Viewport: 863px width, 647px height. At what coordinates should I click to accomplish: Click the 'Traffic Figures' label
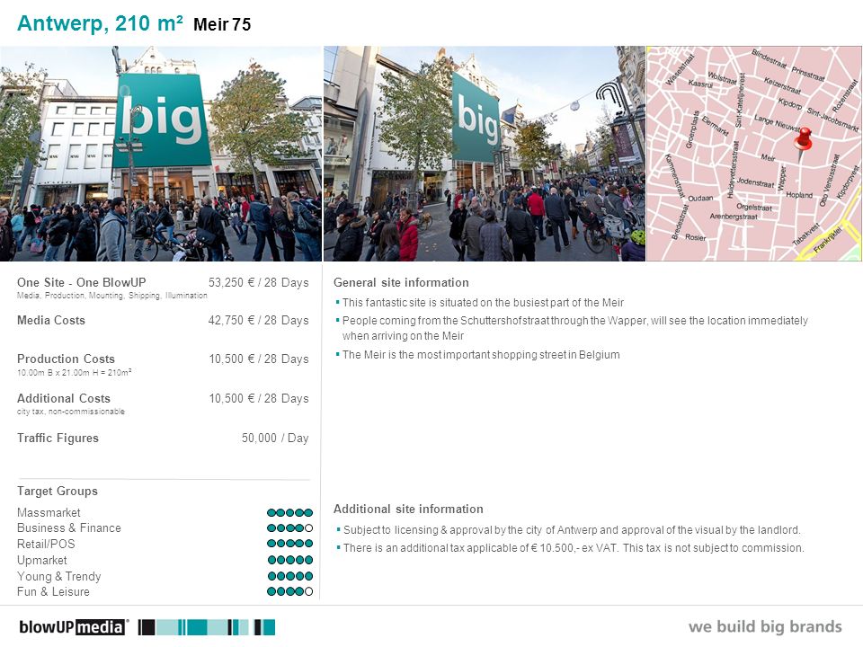point(58,438)
